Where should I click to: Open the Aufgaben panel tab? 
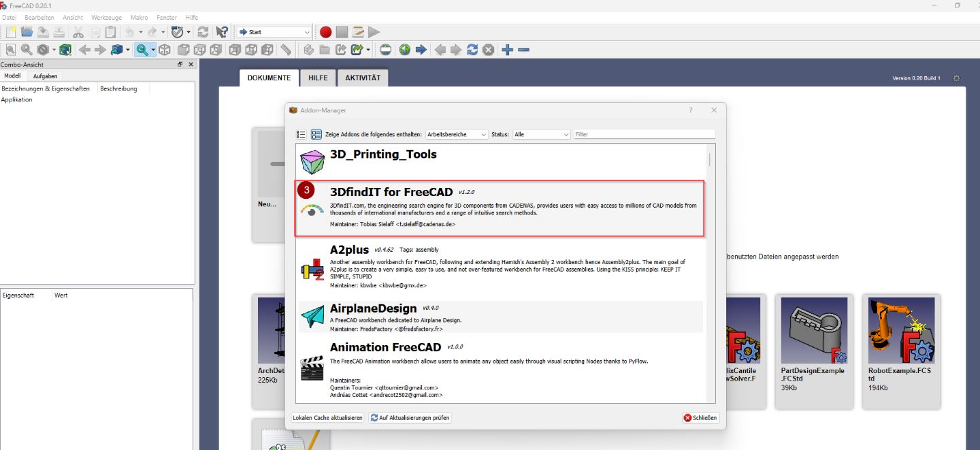tap(45, 76)
